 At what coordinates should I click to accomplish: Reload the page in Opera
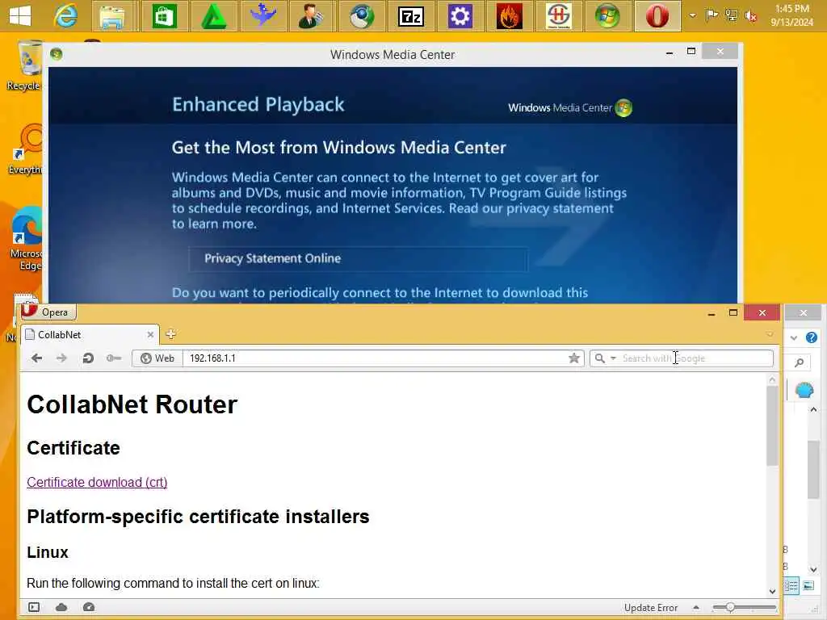[x=88, y=358]
